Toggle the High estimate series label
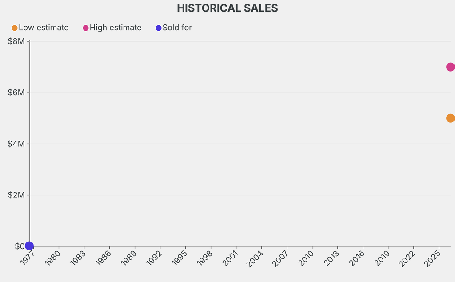The height and width of the screenshot is (282, 455). [116, 28]
